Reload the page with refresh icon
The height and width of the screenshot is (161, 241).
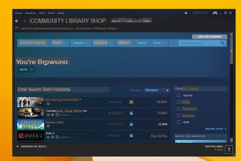click(17, 28)
